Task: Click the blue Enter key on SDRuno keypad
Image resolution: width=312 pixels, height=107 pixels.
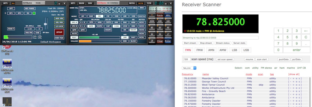Action: point(168,41)
